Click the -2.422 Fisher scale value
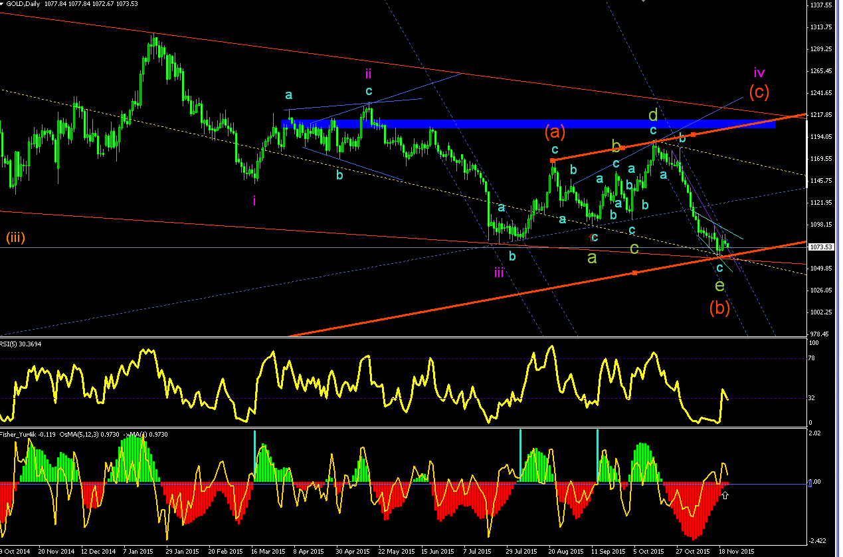This screenshot has height=557, width=843. [818, 541]
